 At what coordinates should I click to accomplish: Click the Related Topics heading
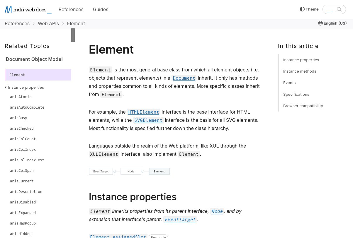27,46
